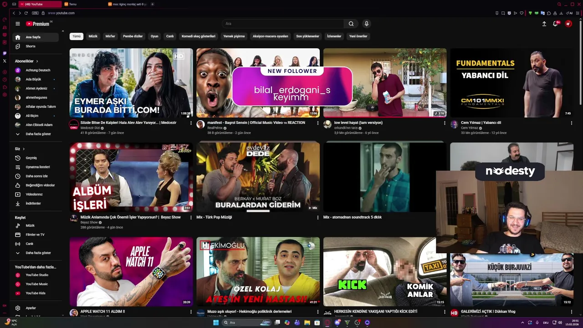Open YouTube Music link
The image size is (583, 328).
pos(36,284)
